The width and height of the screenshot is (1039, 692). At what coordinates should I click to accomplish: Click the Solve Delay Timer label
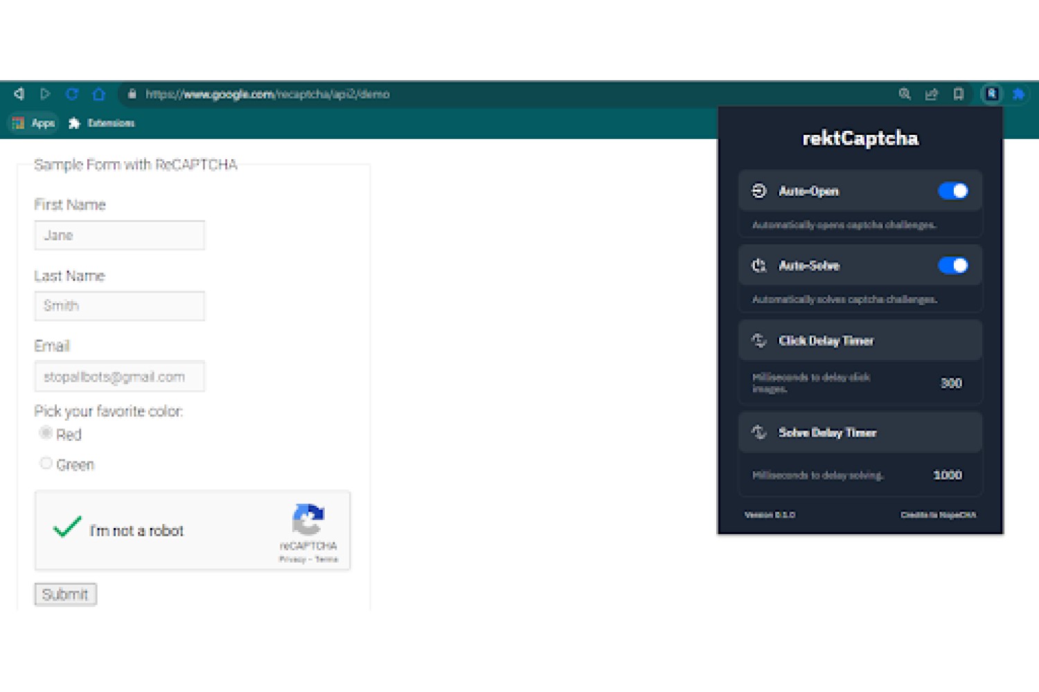coord(828,432)
